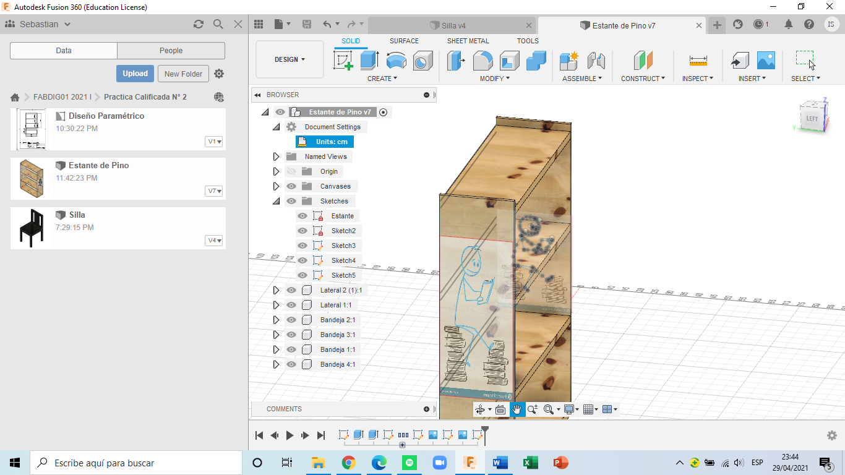Click the Press Pull modify icon
This screenshot has height=475, width=845.
point(456,61)
